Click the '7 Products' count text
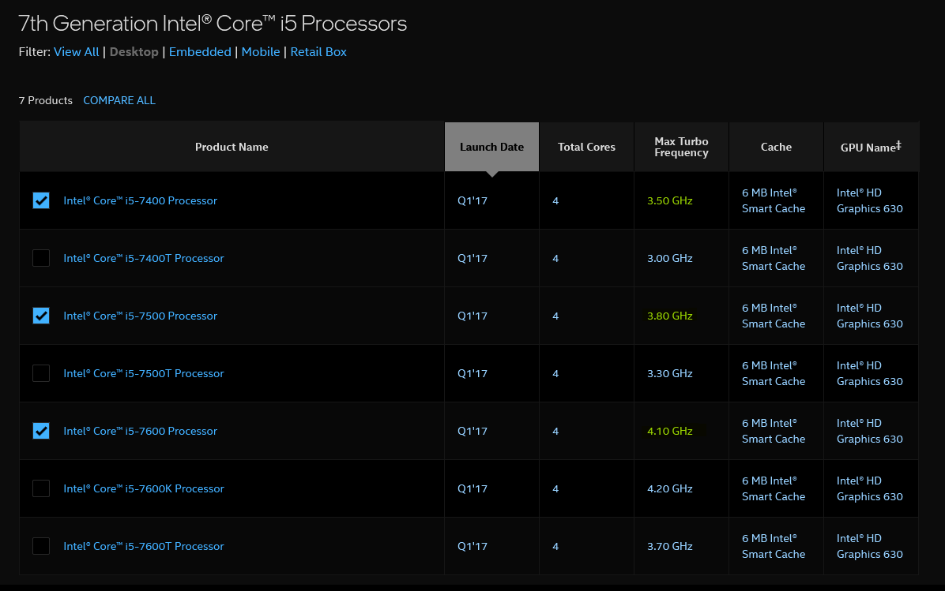 click(x=45, y=100)
